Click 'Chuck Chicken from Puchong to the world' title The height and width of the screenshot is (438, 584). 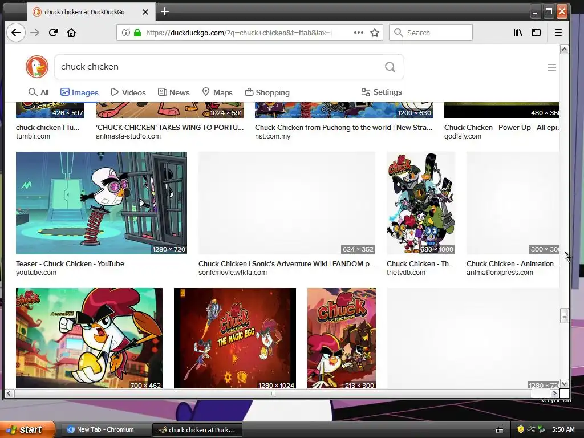(343, 127)
